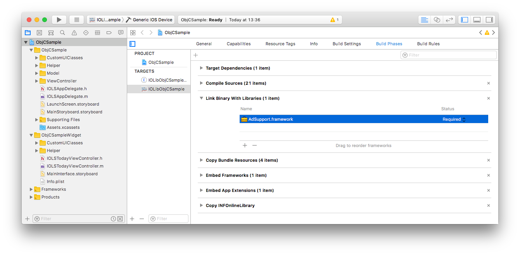Expand Compile Sources phase
520x255 pixels.
[201, 83]
